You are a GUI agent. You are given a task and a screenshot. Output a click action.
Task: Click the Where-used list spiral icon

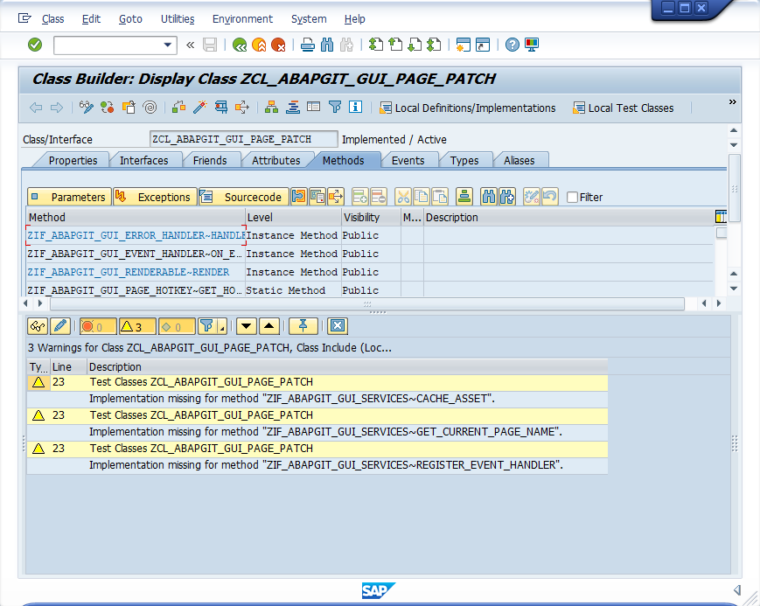(150, 108)
